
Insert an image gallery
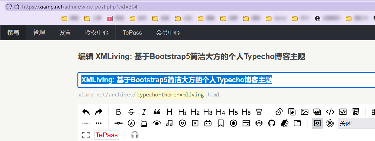click(x=317, y=112)
